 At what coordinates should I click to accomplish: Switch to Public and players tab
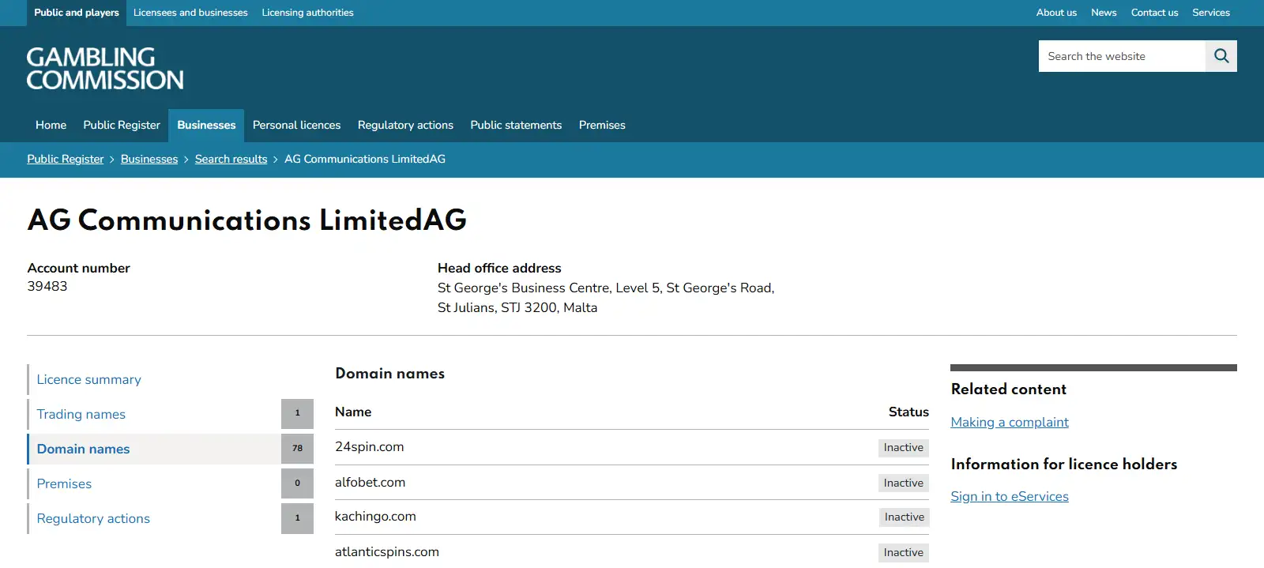(77, 13)
